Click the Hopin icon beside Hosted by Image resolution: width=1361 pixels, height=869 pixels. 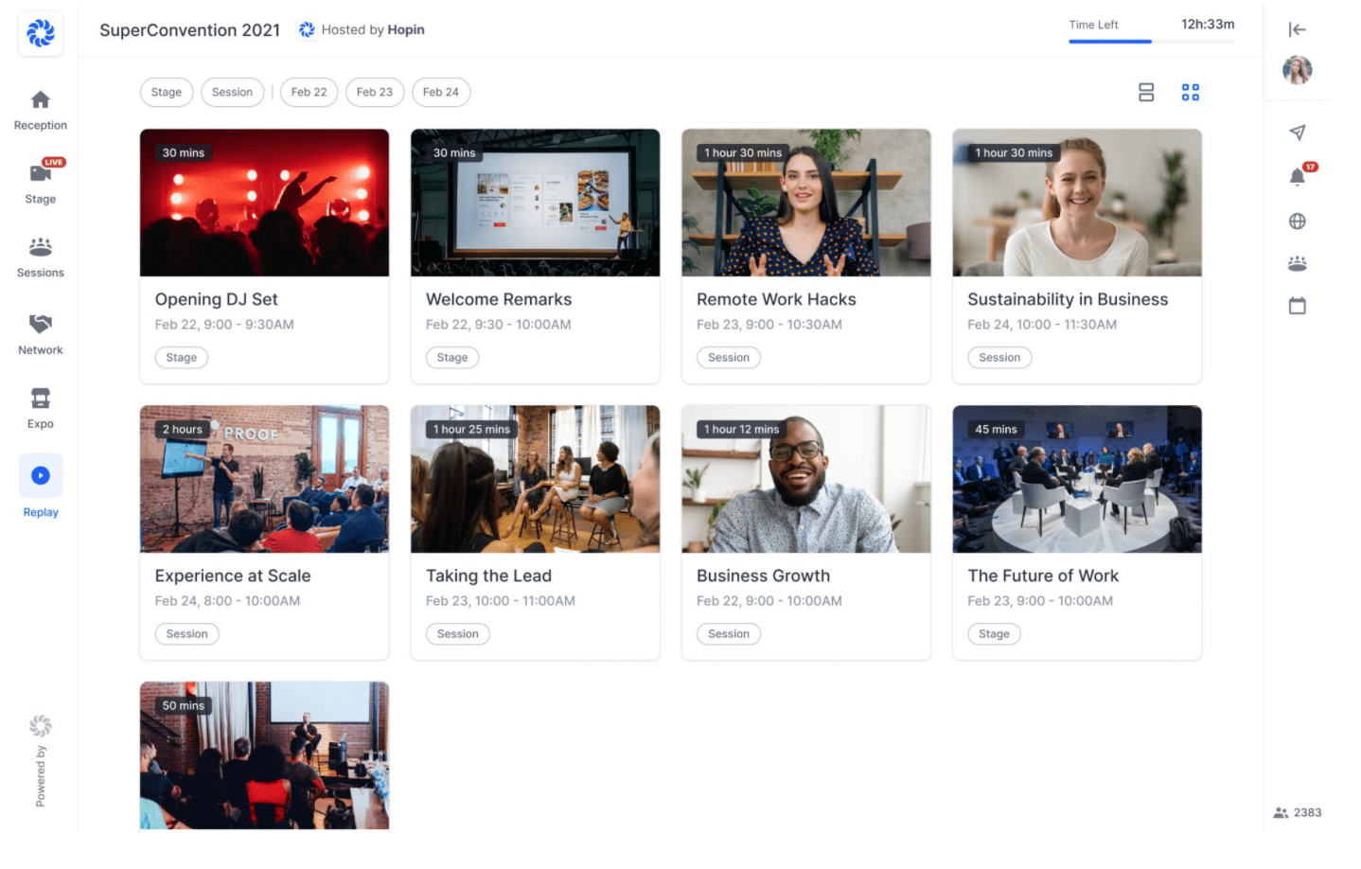[x=307, y=29]
